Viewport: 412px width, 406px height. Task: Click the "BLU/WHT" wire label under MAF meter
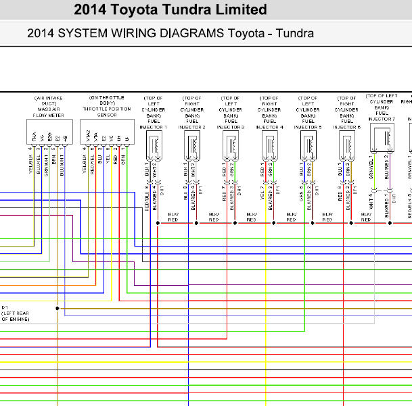[x=62, y=165]
